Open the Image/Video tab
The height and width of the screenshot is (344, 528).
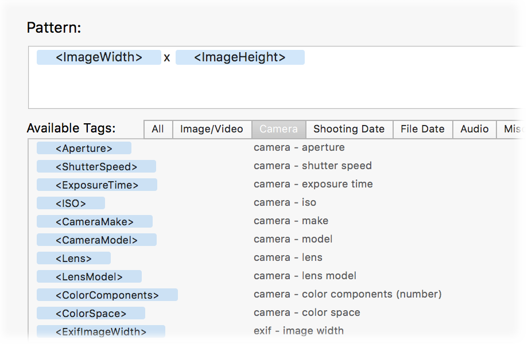[x=212, y=129]
